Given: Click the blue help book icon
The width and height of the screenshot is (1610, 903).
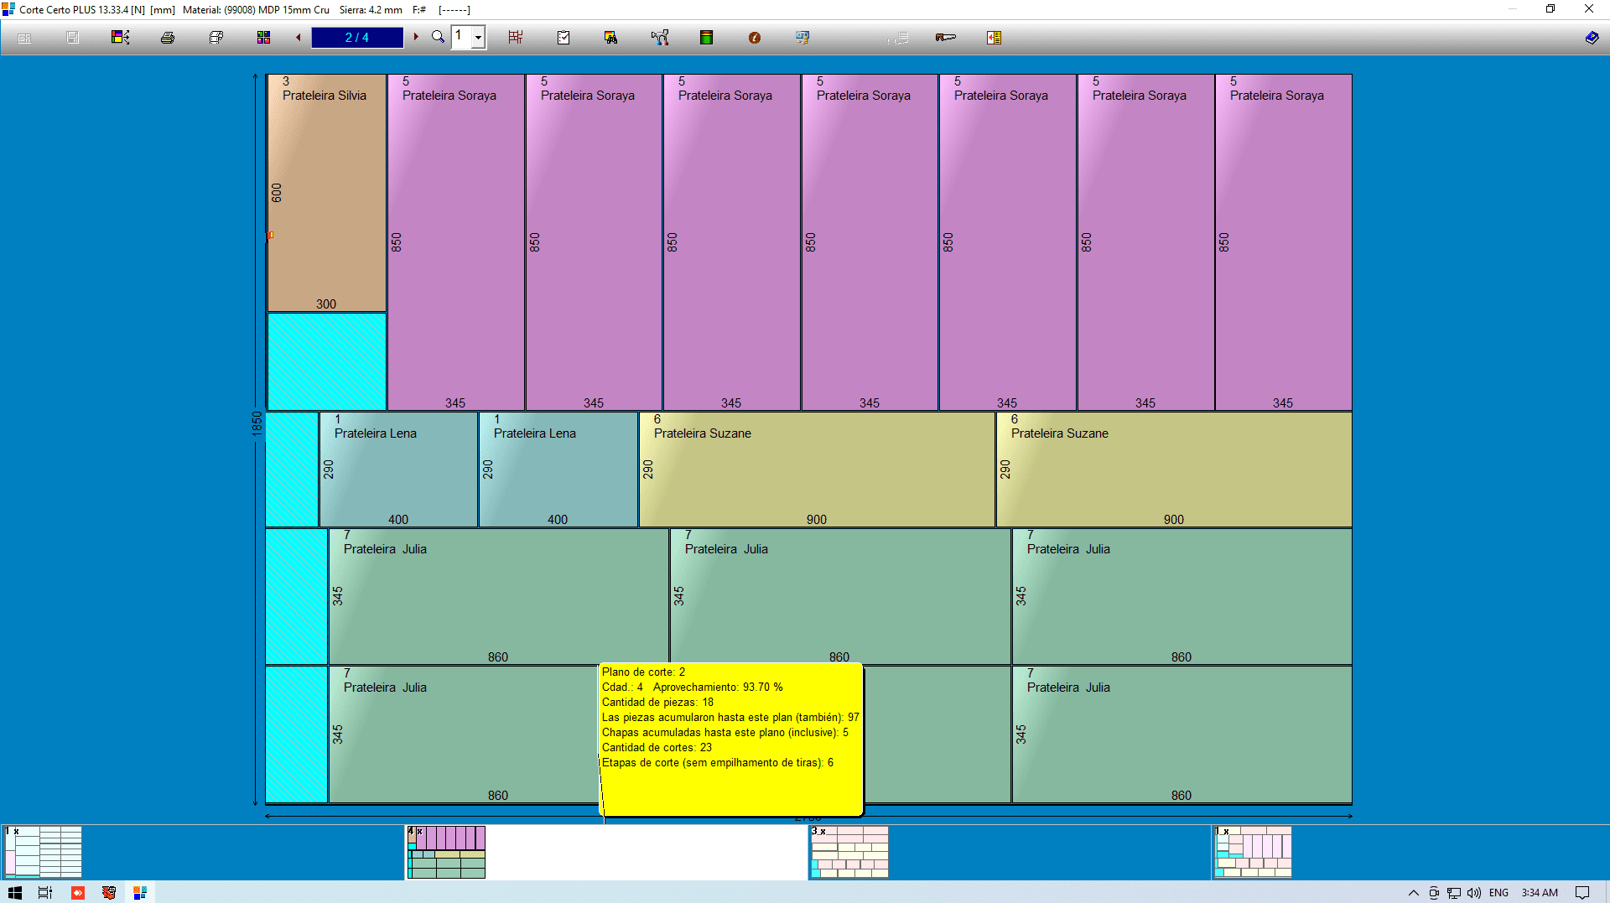Looking at the screenshot, I should (x=1592, y=38).
